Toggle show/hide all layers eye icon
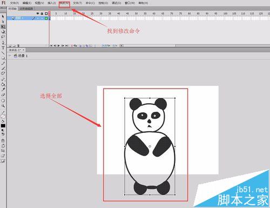Viewport: 270px width, 208px height. click(38, 14)
